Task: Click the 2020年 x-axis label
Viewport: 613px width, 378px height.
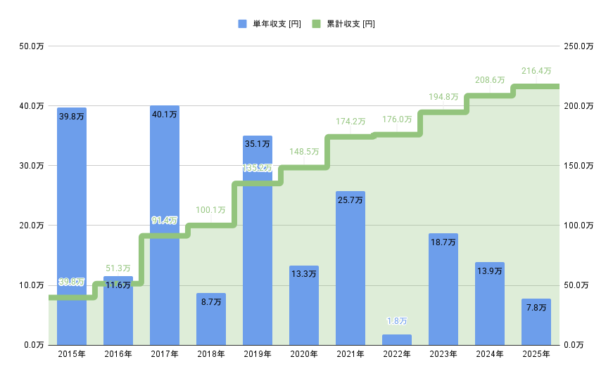Action: pos(304,355)
